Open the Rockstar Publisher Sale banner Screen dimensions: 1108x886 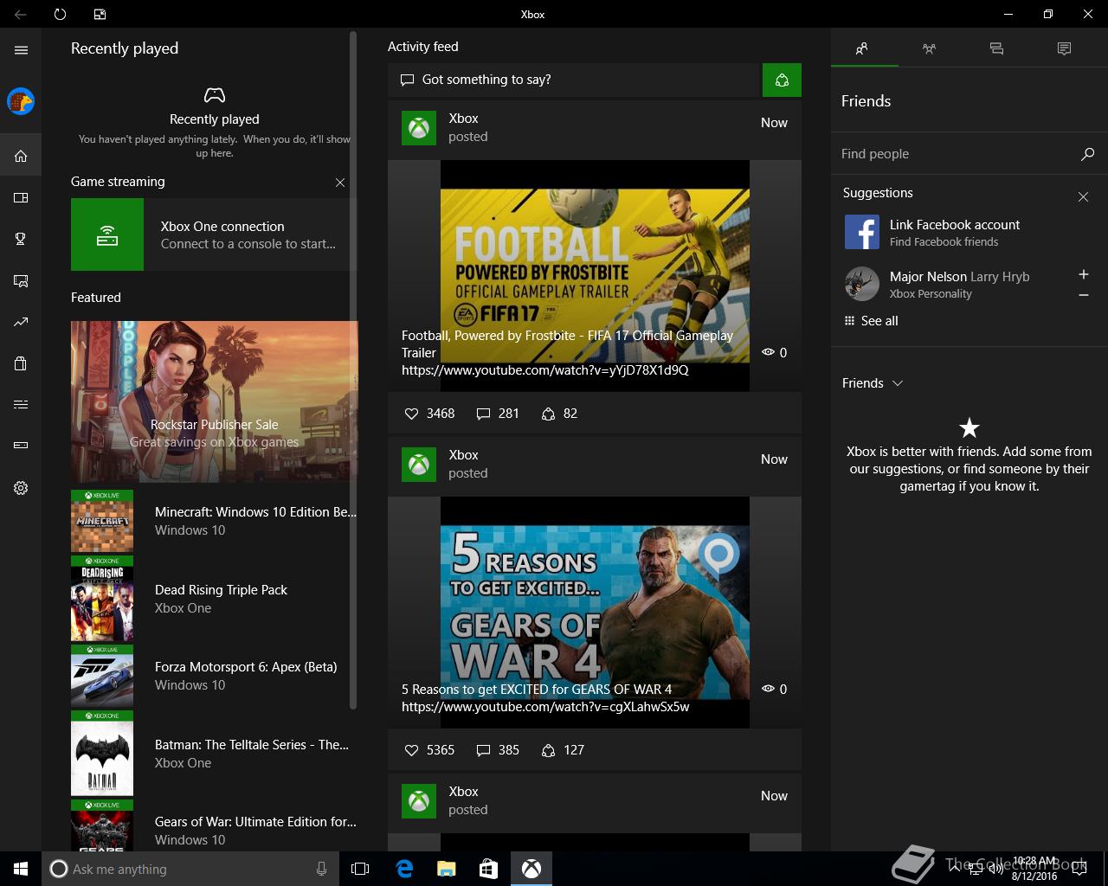(214, 401)
